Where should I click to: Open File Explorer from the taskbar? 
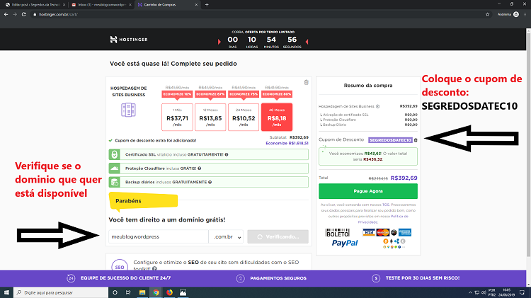tap(142, 292)
